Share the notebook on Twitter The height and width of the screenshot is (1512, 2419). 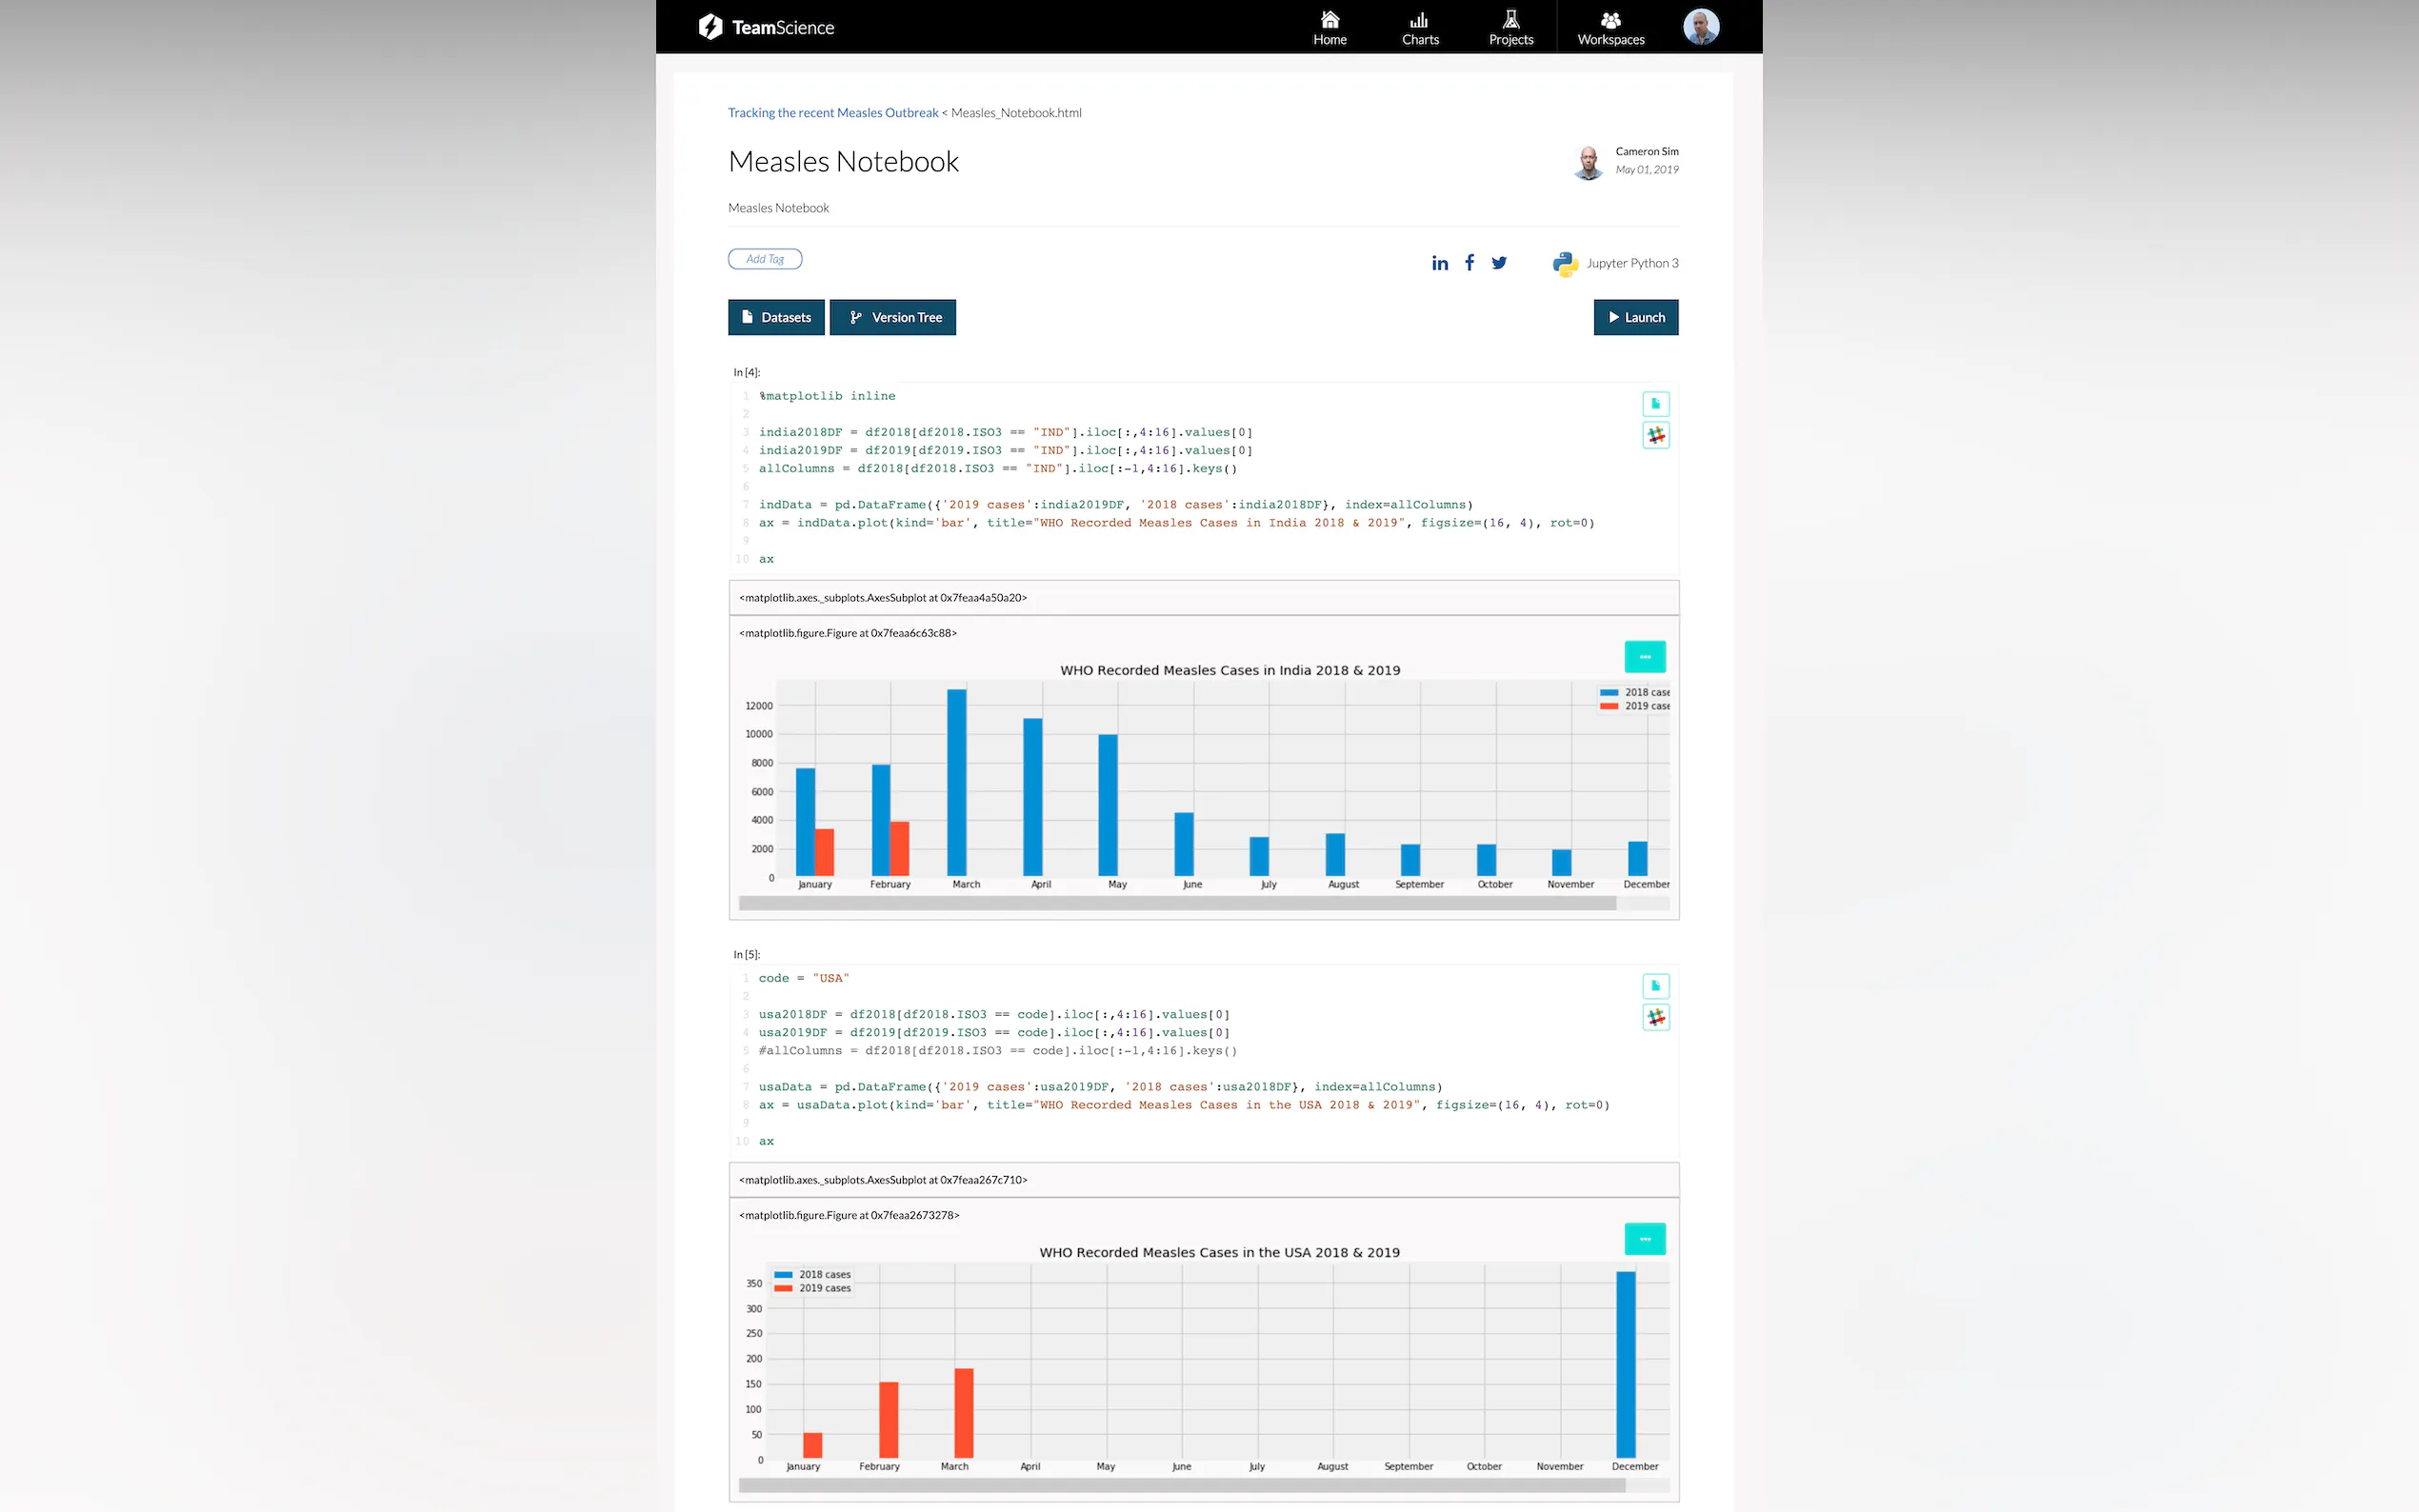coord(1499,263)
